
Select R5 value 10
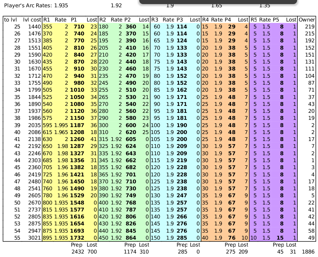253,238
